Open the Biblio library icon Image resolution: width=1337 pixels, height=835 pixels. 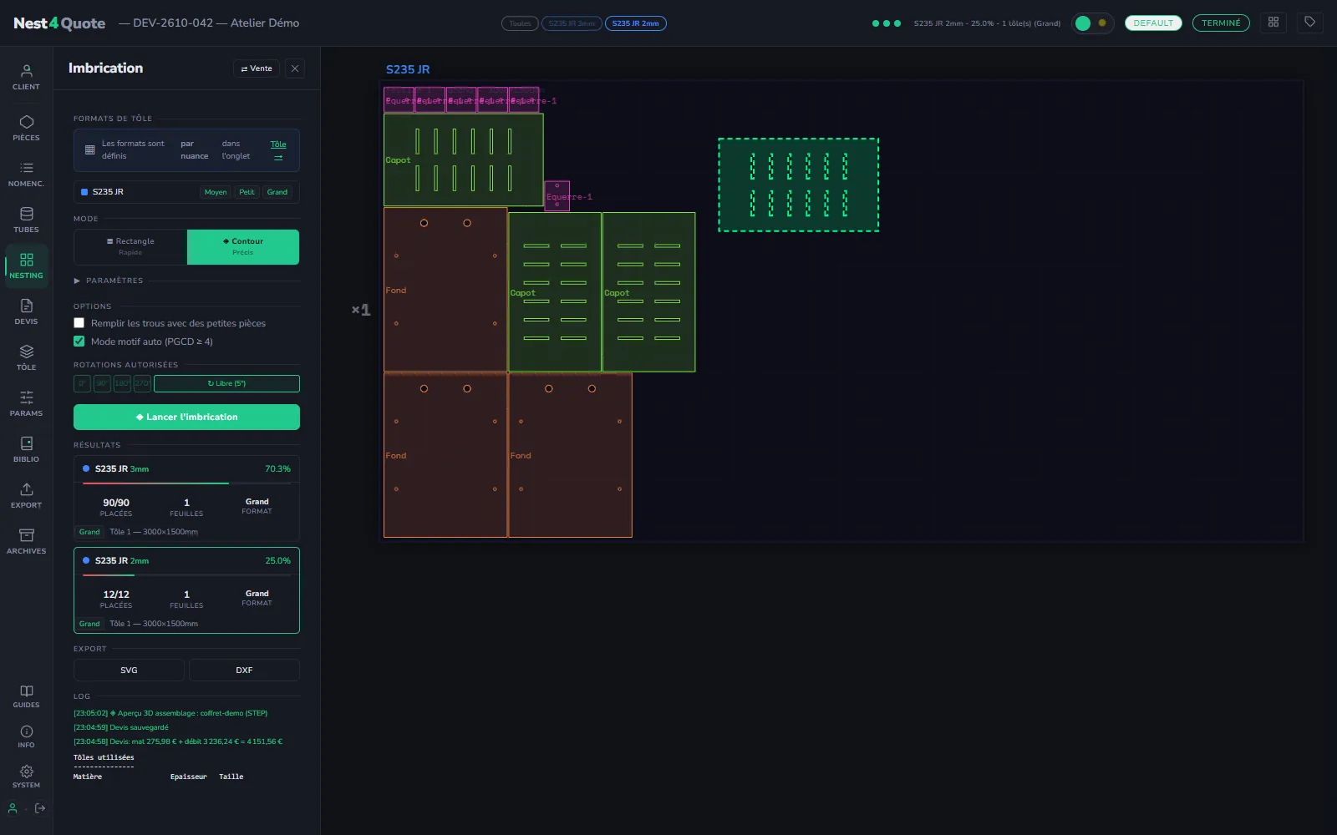[26, 449]
